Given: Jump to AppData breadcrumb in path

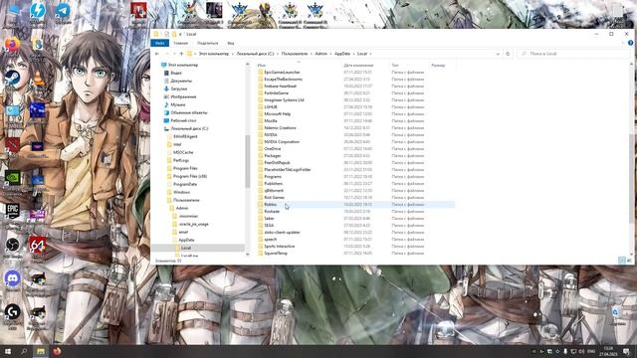Looking at the screenshot, I should (342, 54).
